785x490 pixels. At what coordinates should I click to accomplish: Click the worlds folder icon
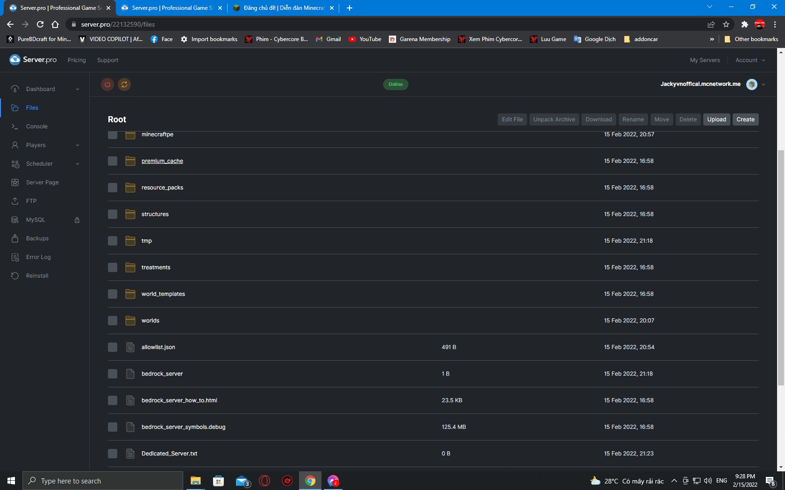pos(130,321)
